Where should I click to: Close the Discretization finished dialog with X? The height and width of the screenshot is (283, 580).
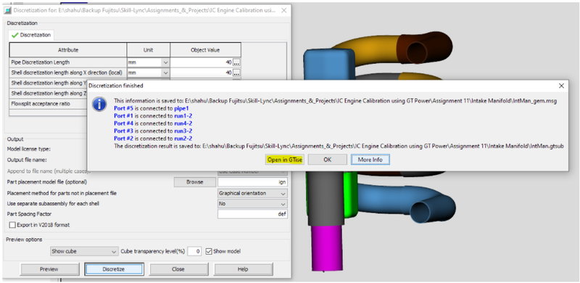(561, 86)
